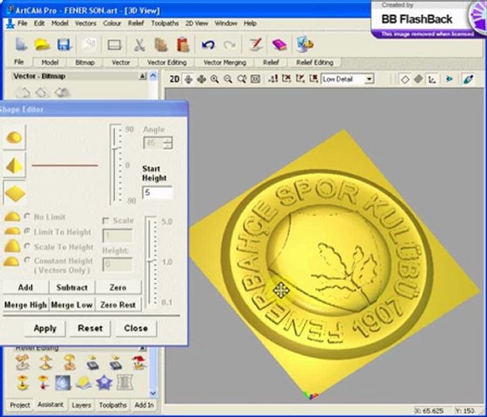Select the Limit To Height radio option
The height and width of the screenshot is (417, 487).
(27, 232)
